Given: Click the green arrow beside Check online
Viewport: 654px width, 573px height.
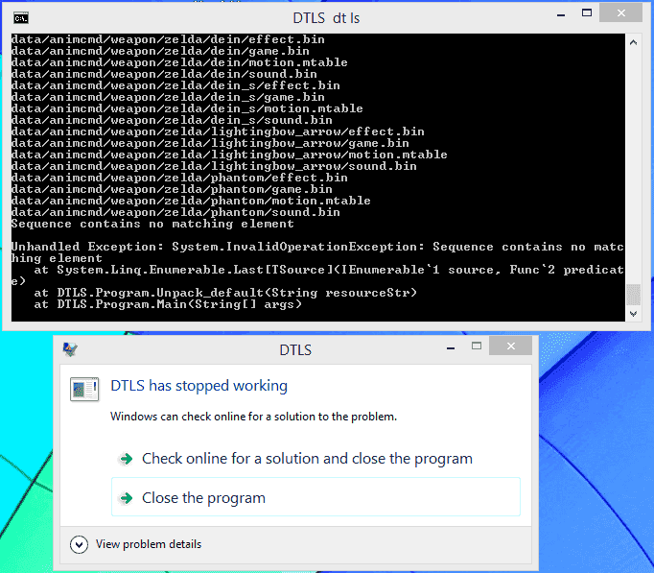Looking at the screenshot, I should 126,459.
